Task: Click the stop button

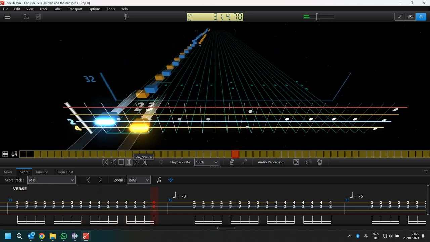Action: (x=121, y=162)
